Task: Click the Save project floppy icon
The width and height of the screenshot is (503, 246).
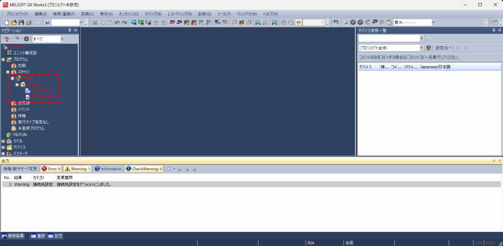Action: (x=22, y=22)
